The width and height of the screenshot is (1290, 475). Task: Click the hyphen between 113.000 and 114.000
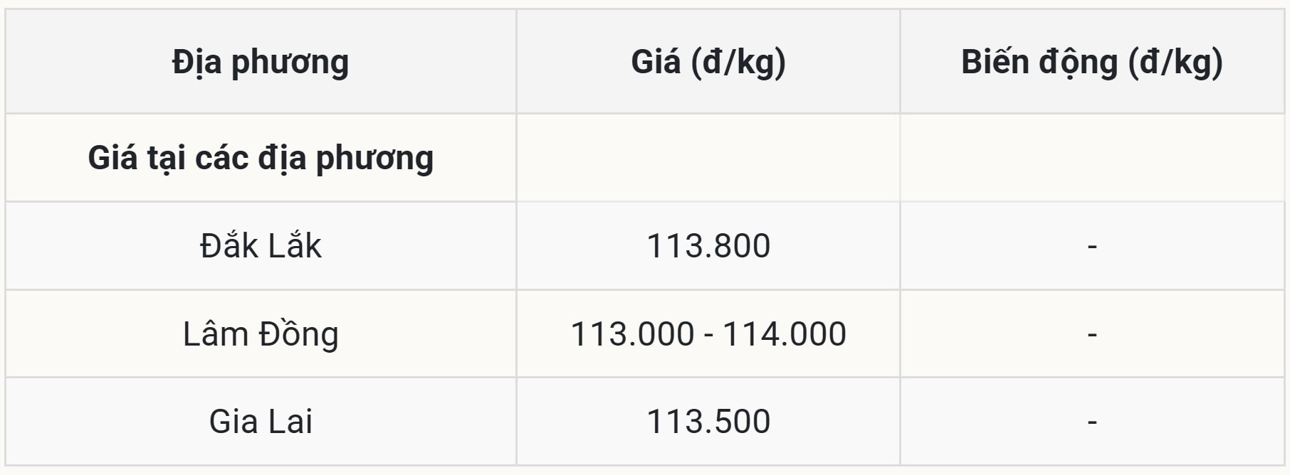pyautogui.click(x=708, y=334)
